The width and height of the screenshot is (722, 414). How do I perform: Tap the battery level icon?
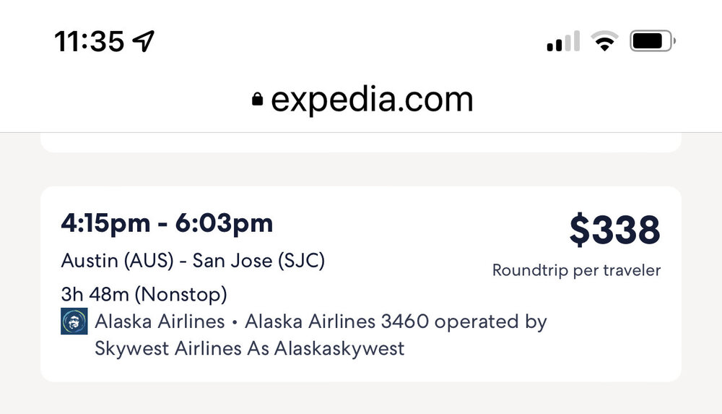[x=653, y=42]
